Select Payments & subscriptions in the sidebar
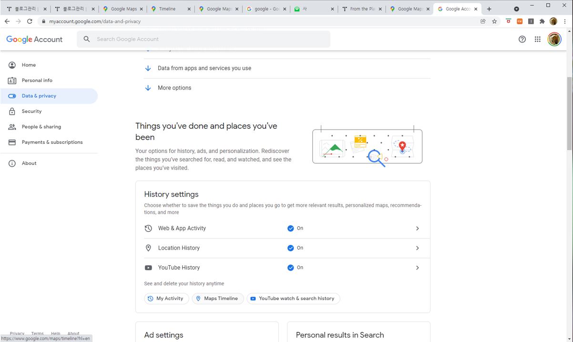The width and height of the screenshot is (573, 342). [x=49, y=142]
